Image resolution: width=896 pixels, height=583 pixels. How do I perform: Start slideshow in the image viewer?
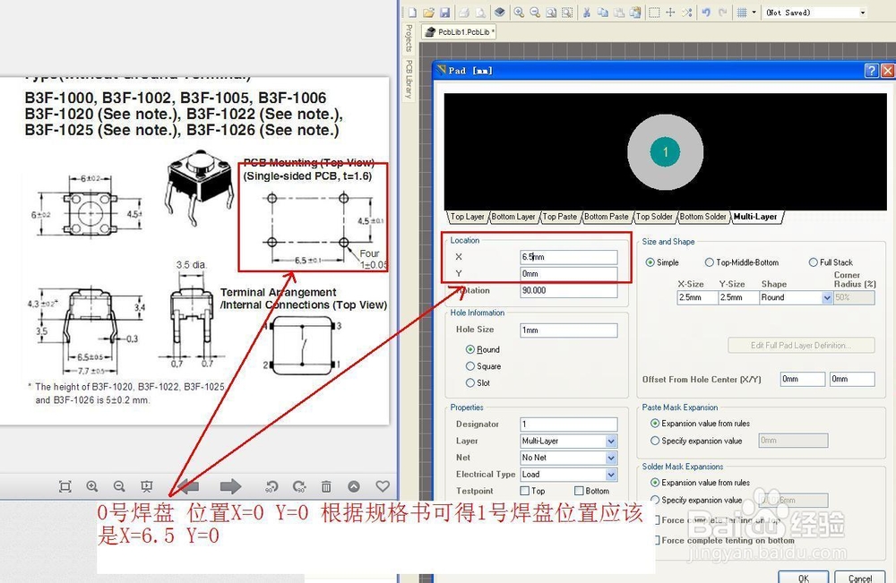(x=146, y=486)
